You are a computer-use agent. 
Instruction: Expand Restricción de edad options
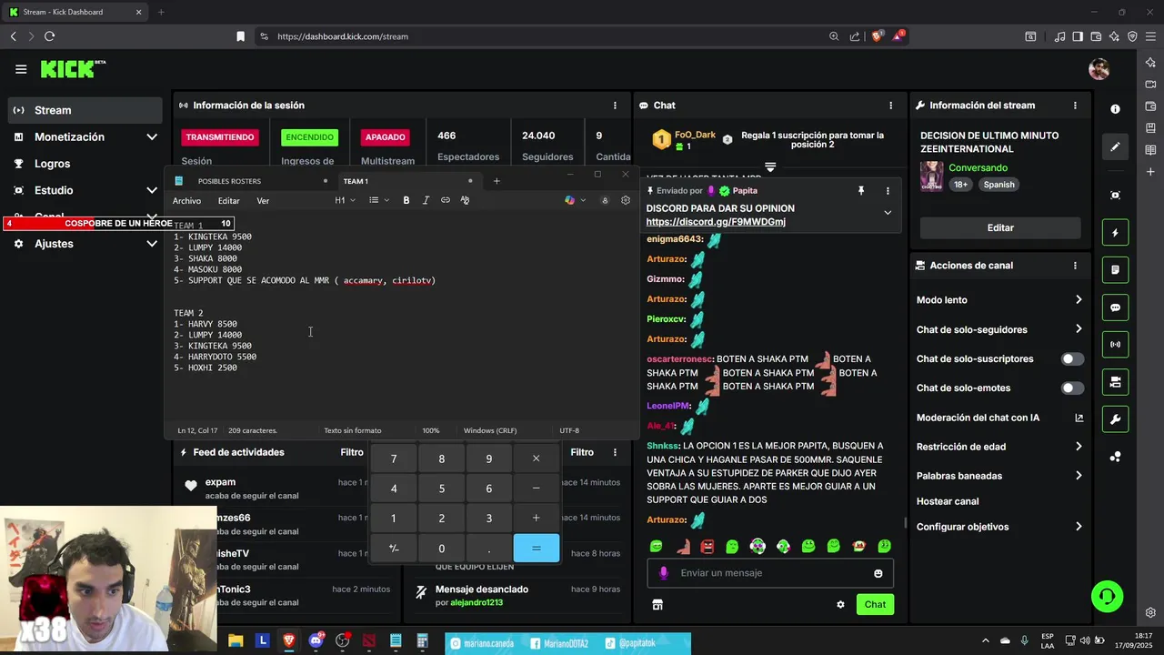coord(1079,447)
